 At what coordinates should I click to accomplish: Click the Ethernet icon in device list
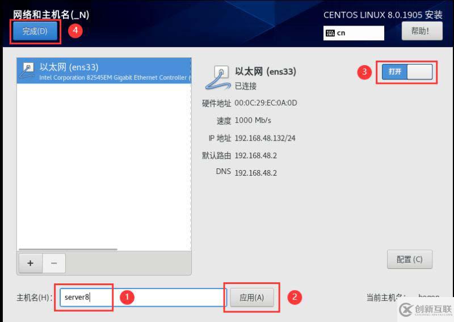[x=27, y=70]
